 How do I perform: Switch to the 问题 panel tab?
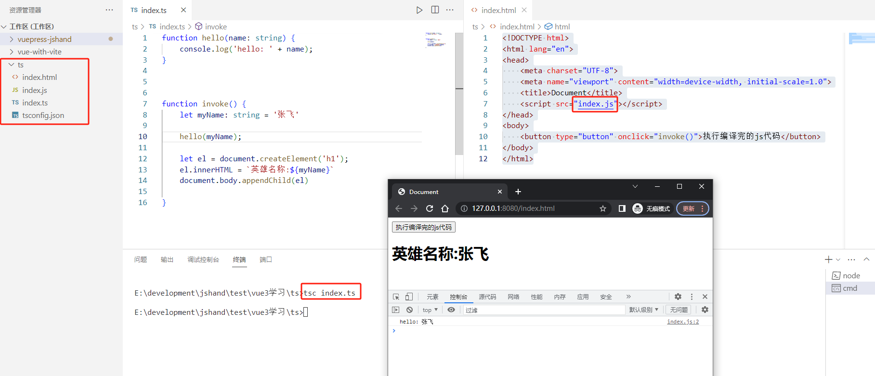pos(141,259)
